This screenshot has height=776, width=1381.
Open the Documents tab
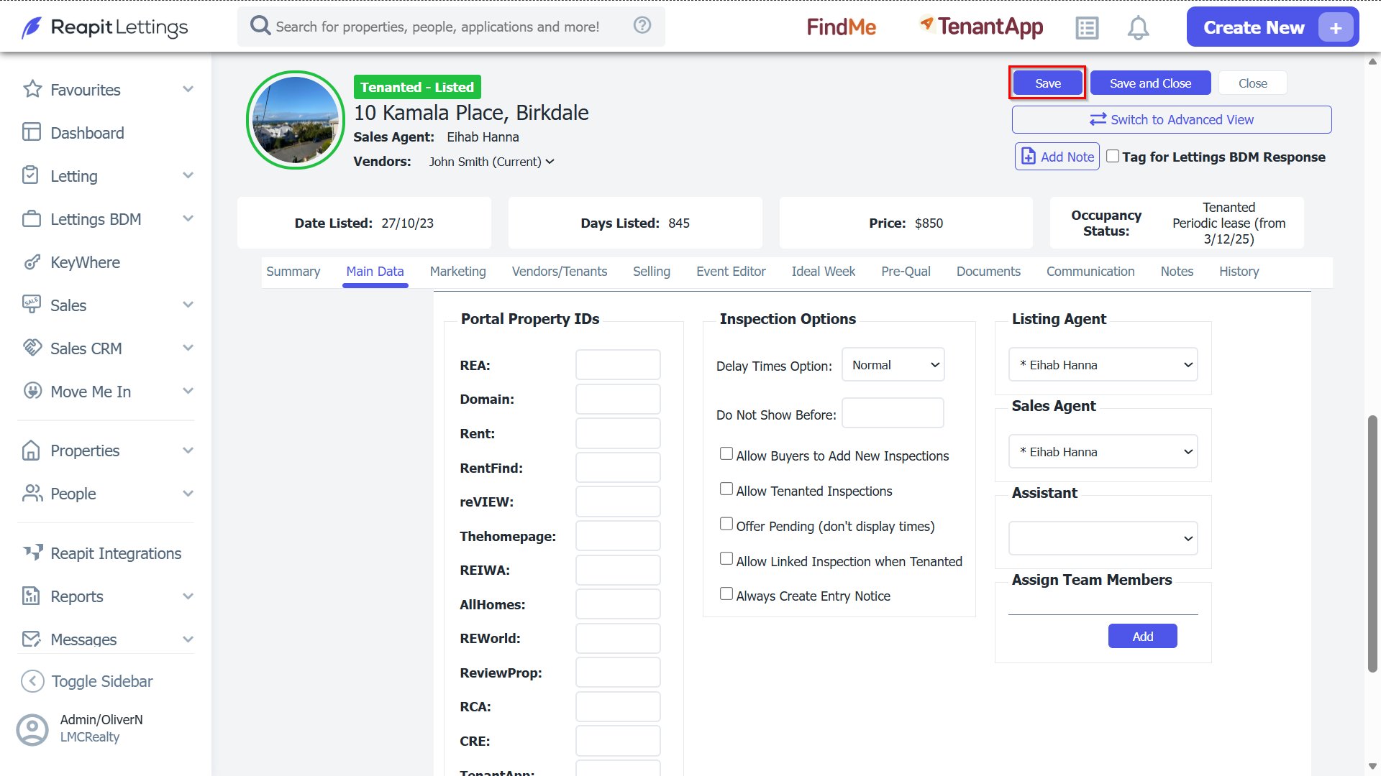click(988, 272)
